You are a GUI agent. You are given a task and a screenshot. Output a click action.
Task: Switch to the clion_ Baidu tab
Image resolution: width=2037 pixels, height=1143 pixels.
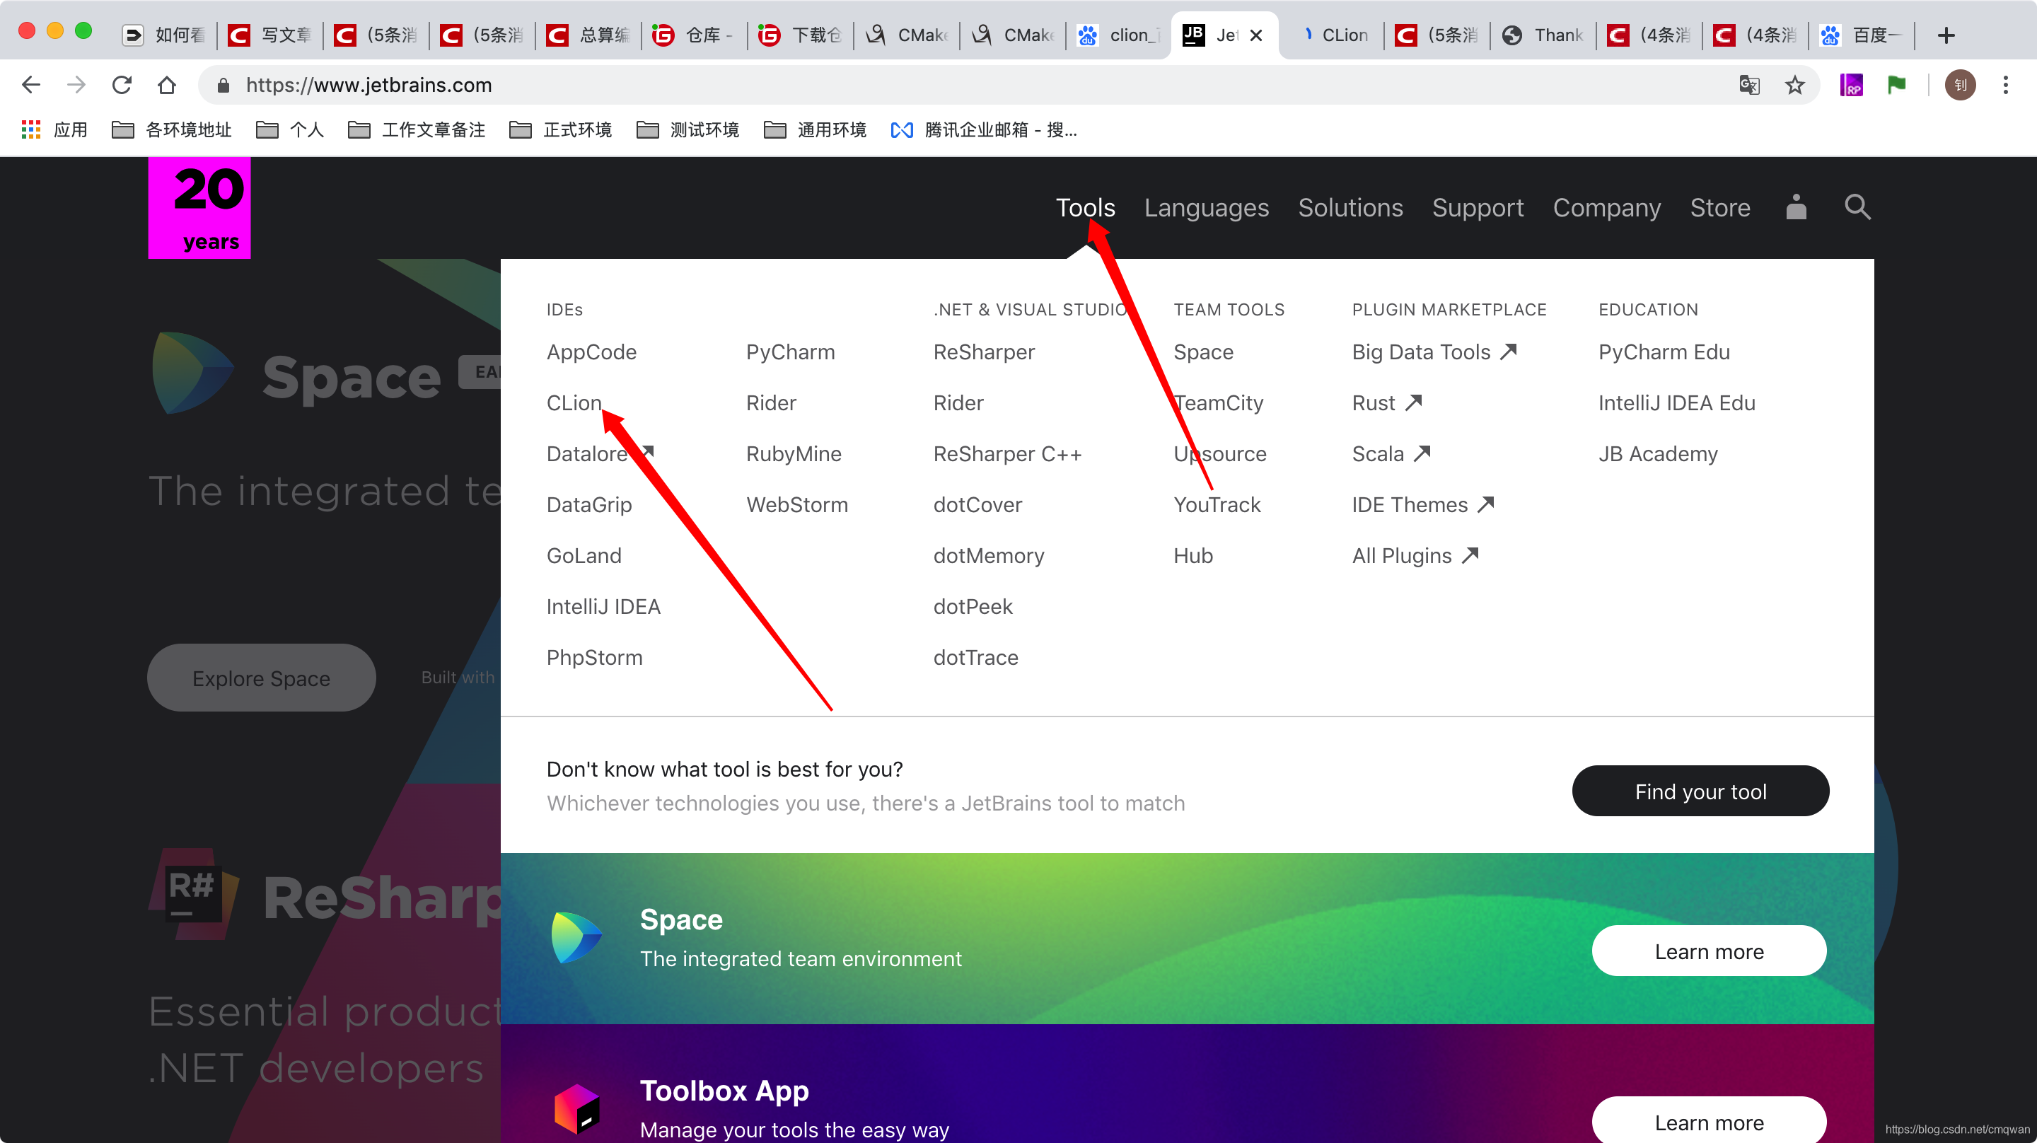pyautogui.click(x=1119, y=35)
